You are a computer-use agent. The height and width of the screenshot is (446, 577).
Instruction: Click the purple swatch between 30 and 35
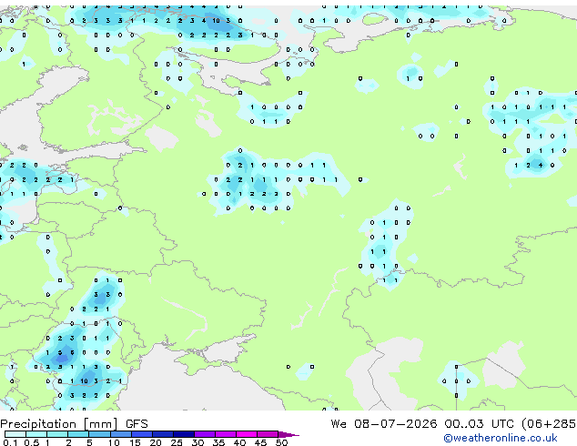[205, 434]
